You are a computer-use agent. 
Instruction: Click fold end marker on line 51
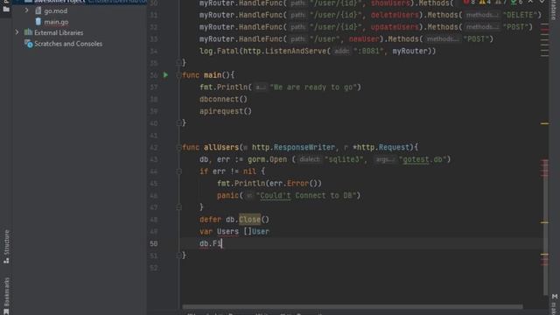point(178,255)
